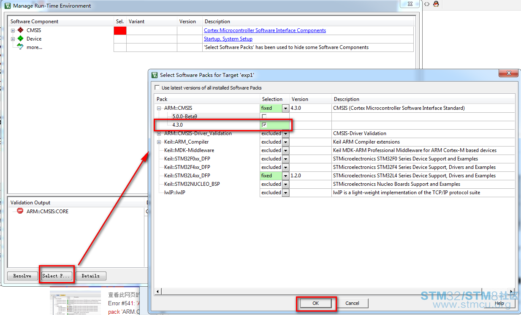Open the 'Startup, System Setup' link
521x315 pixels.
pos(228,39)
